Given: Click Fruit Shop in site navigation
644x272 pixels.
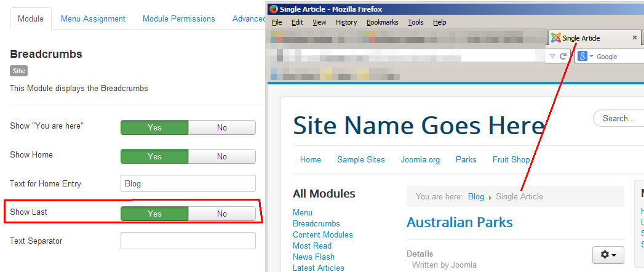Looking at the screenshot, I should (x=511, y=159).
